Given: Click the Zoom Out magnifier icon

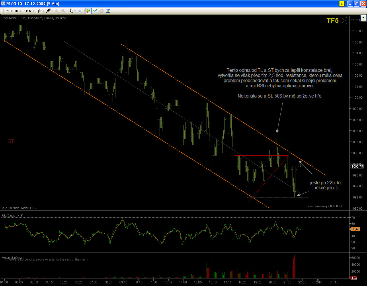Looking at the screenshot, I should tap(63, 11).
